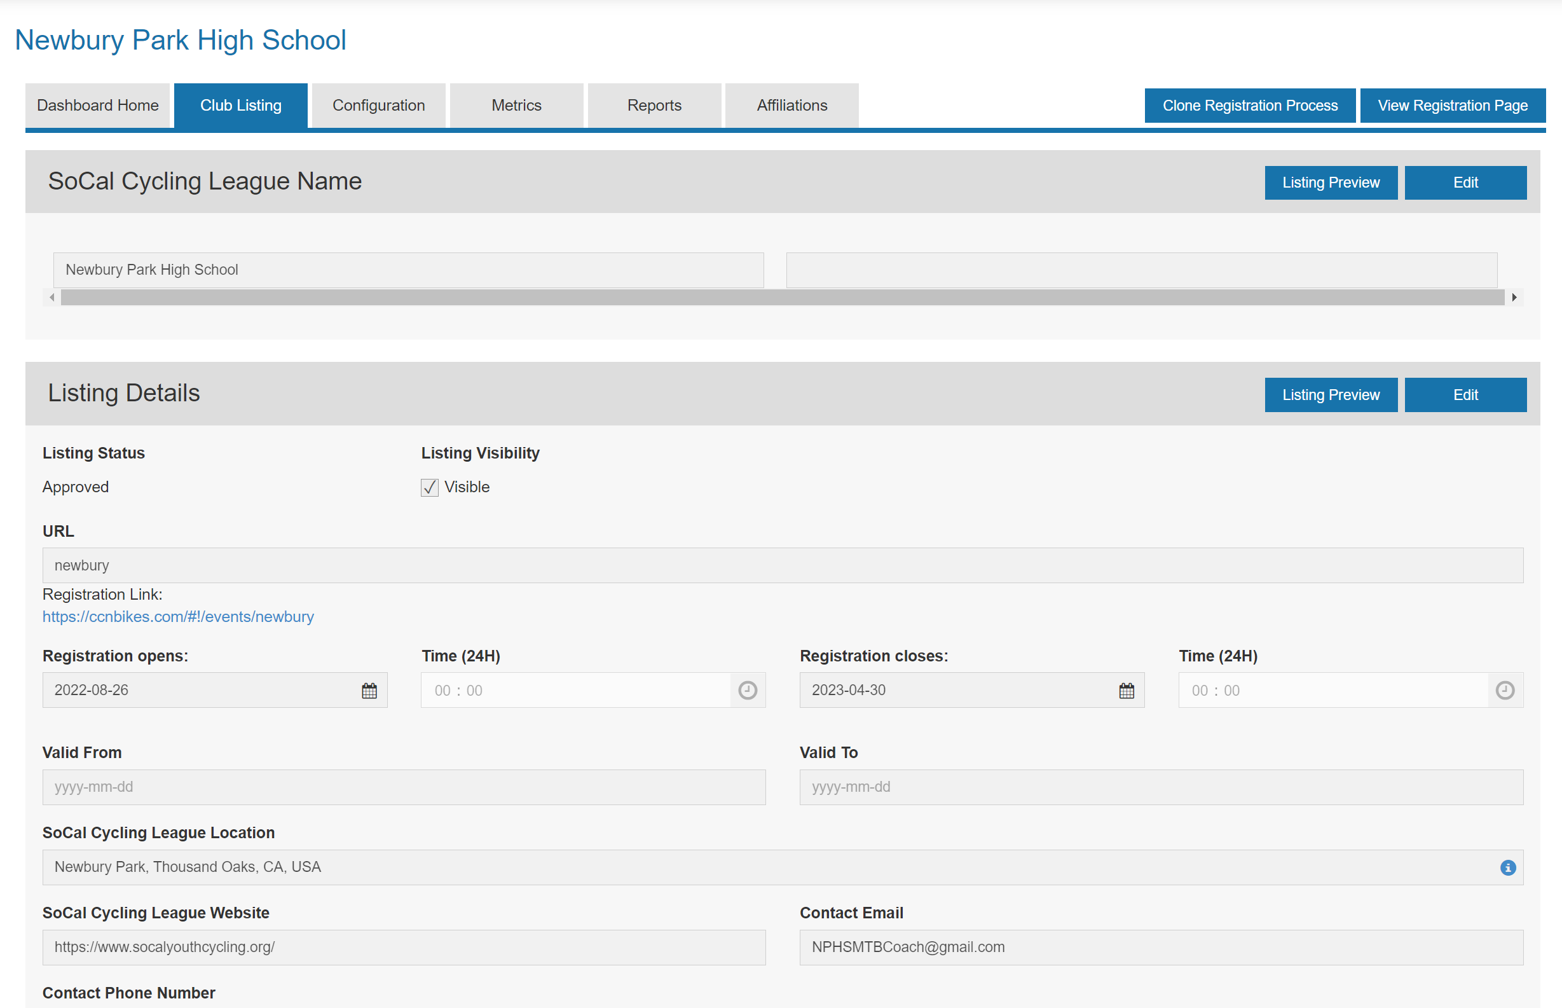Screen dimensions: 1562x1008
Task: Open calendar picker for Registration opens date
Action: [x=369, y=690]
